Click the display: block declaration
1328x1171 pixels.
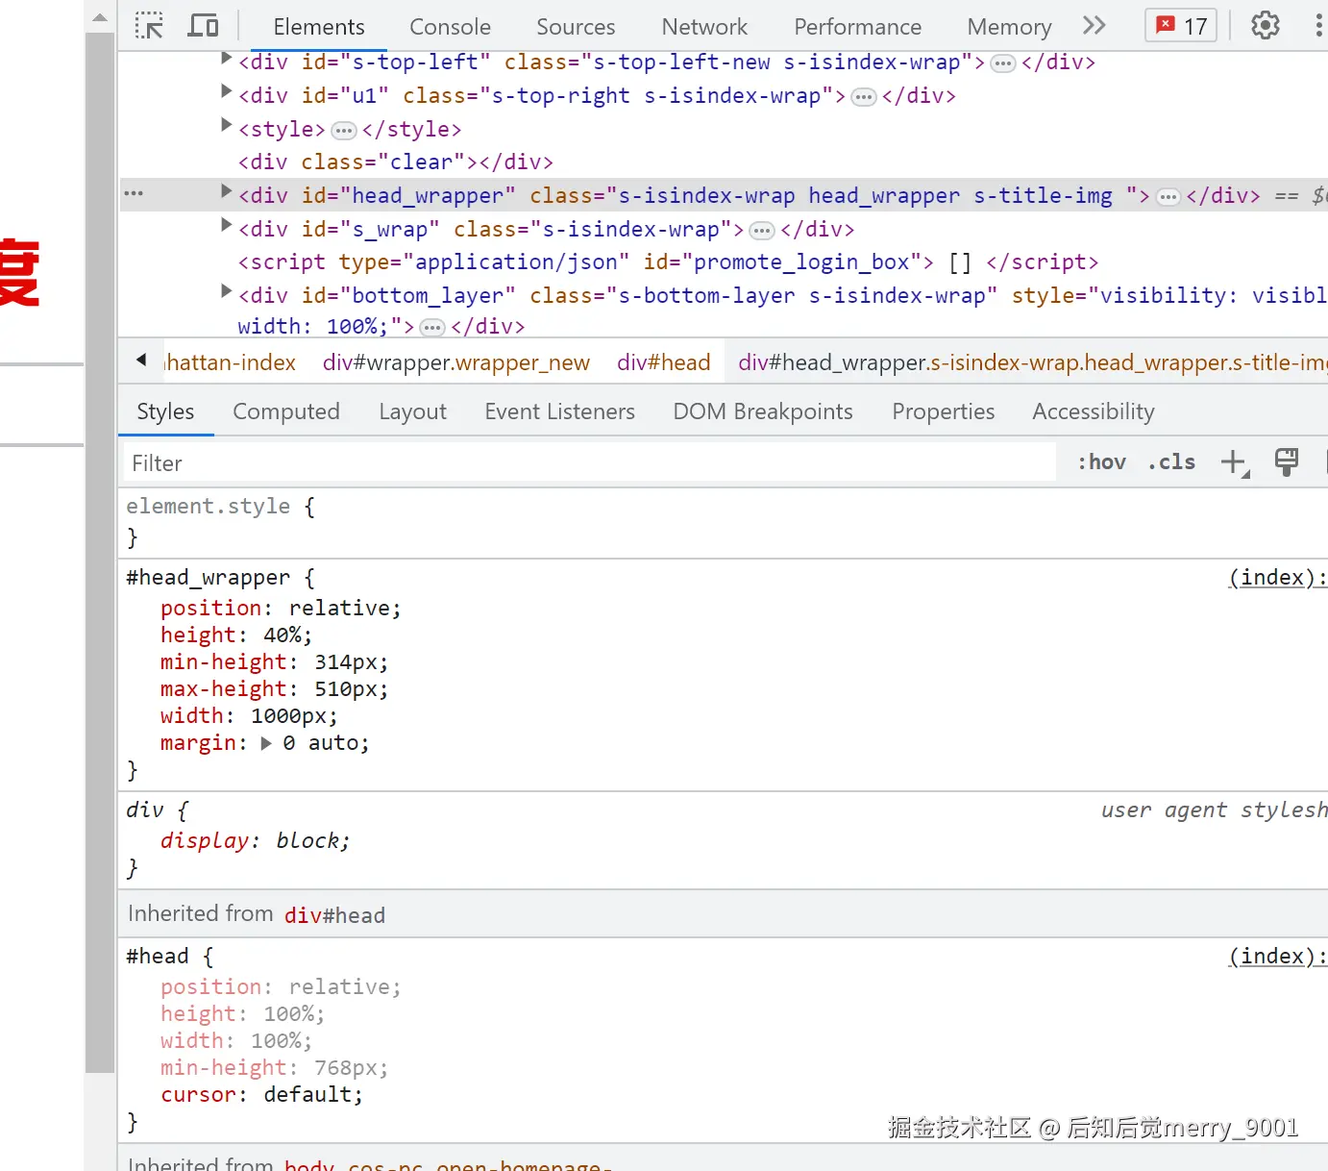(x=256, y=840)
